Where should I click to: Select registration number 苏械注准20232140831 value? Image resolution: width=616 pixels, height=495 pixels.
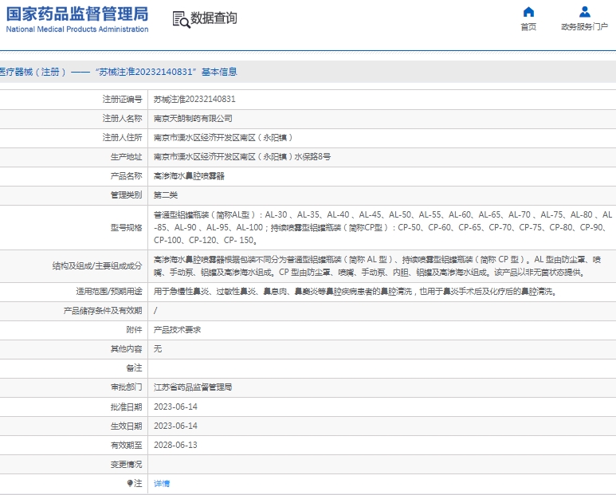point(194,99)
